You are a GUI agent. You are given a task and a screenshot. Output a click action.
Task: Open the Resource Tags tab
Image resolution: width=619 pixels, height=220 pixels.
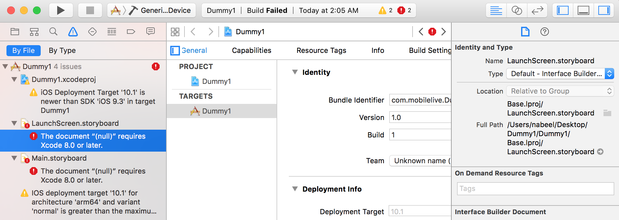tap(321, 51)
